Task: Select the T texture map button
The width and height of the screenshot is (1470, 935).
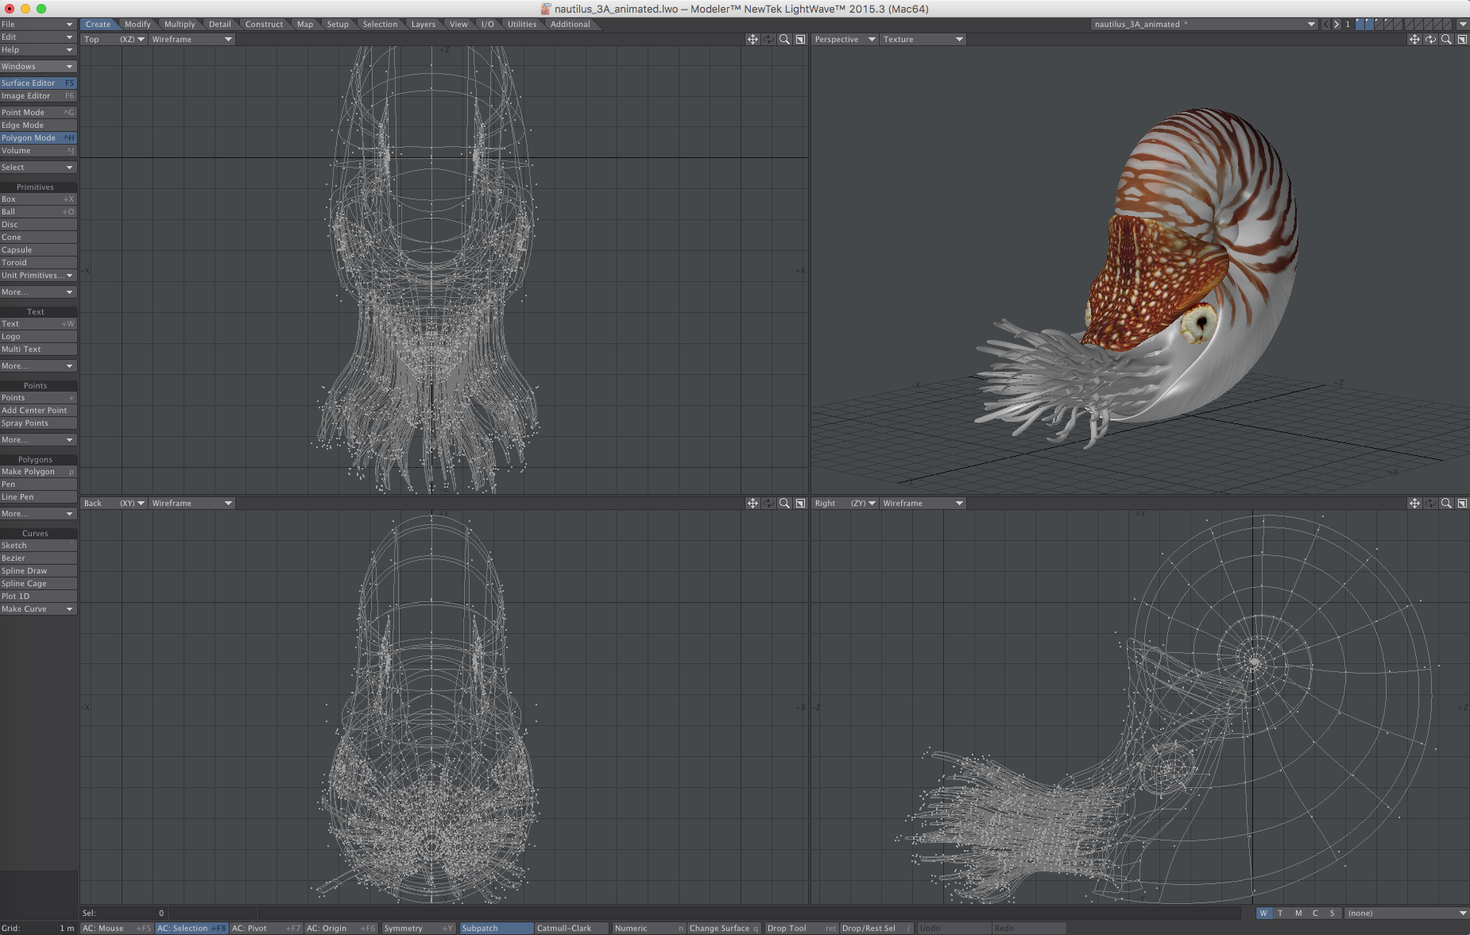Action: [x=1280, y=913]
